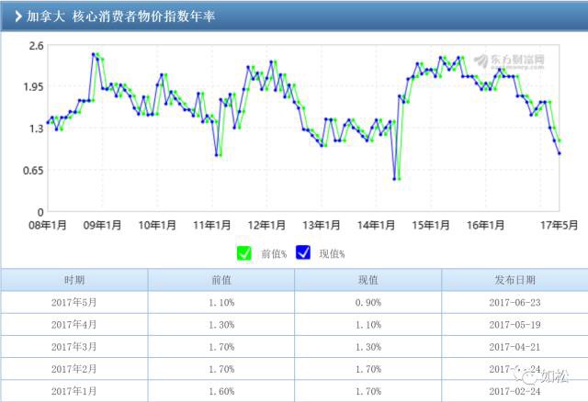Click the 现值% legend label

coord(332,254)
